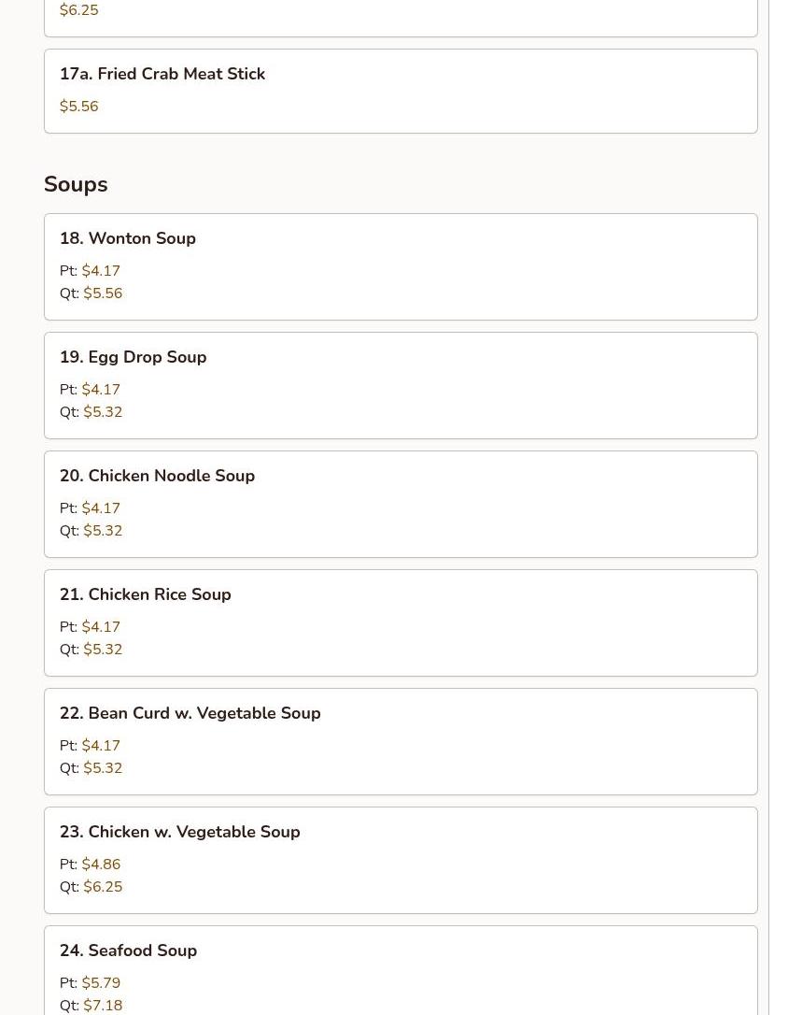Click Bean Curd Soup pint price
788x1015 pixels.
click(x=101, y=746)
